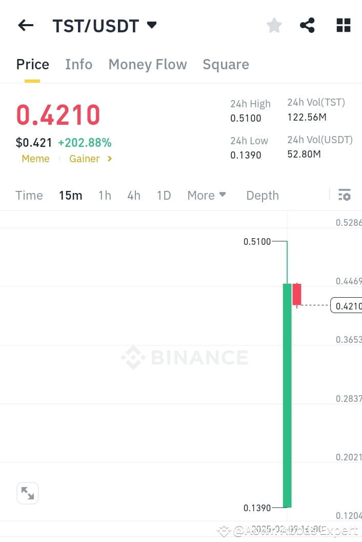Image resolution: width=362 pixels, height=542 pixels.
Task: Select the Depth view option
Action: (262, 195)
